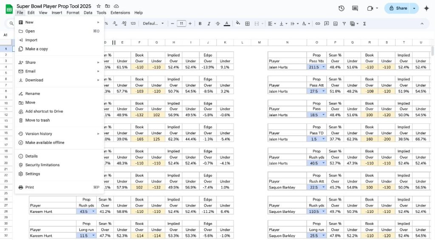Click the move-to-folder icon beside the title

pos(107,6)
